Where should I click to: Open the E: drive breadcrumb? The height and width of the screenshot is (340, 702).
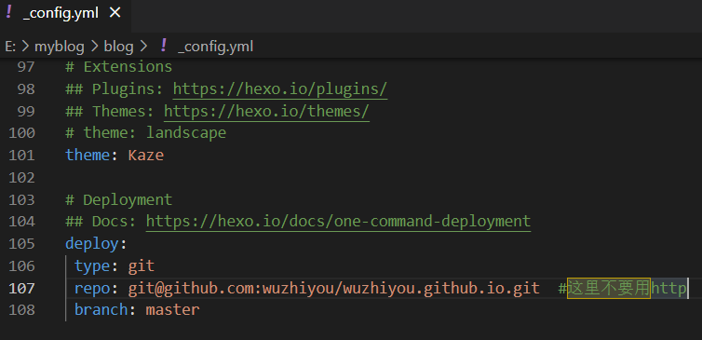click(11, 47)
